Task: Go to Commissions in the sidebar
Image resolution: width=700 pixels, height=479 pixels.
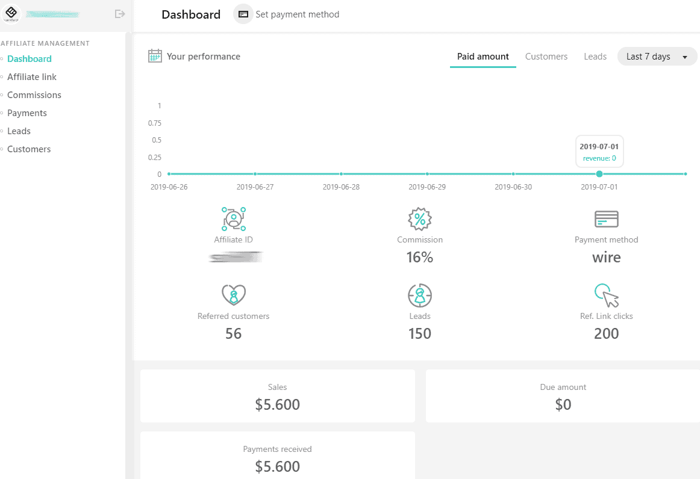Action: coord(34,95)
